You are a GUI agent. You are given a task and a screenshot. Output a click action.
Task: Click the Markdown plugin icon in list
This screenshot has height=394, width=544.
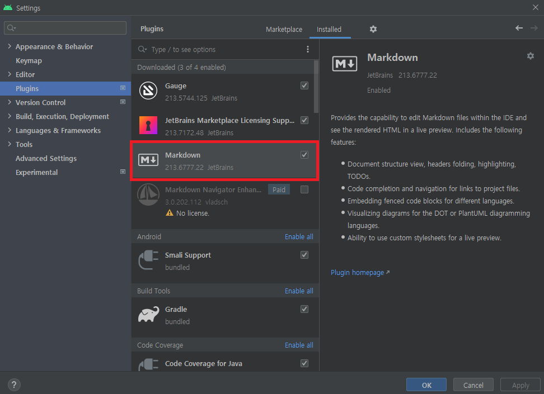(x=148, y=160)
